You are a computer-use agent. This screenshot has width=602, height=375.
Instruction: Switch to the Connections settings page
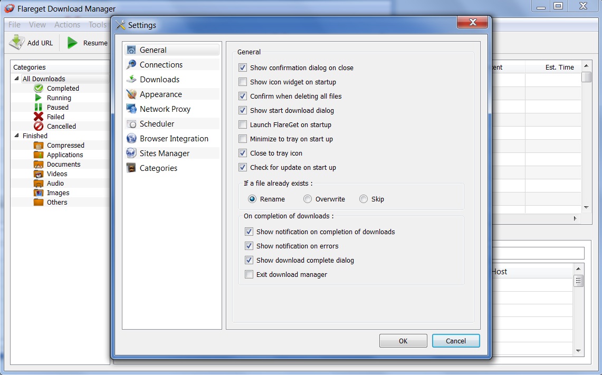pyautogui.click(x=172, y=64)
